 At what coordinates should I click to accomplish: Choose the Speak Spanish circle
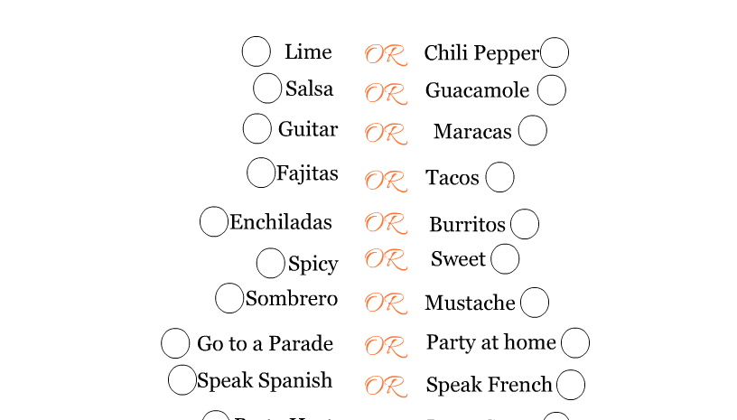[x=182, y=380]
